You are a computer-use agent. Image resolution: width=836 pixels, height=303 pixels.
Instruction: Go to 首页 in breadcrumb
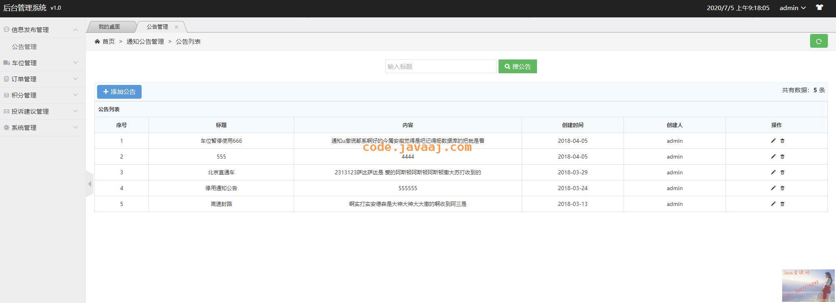tap(108, 41)
